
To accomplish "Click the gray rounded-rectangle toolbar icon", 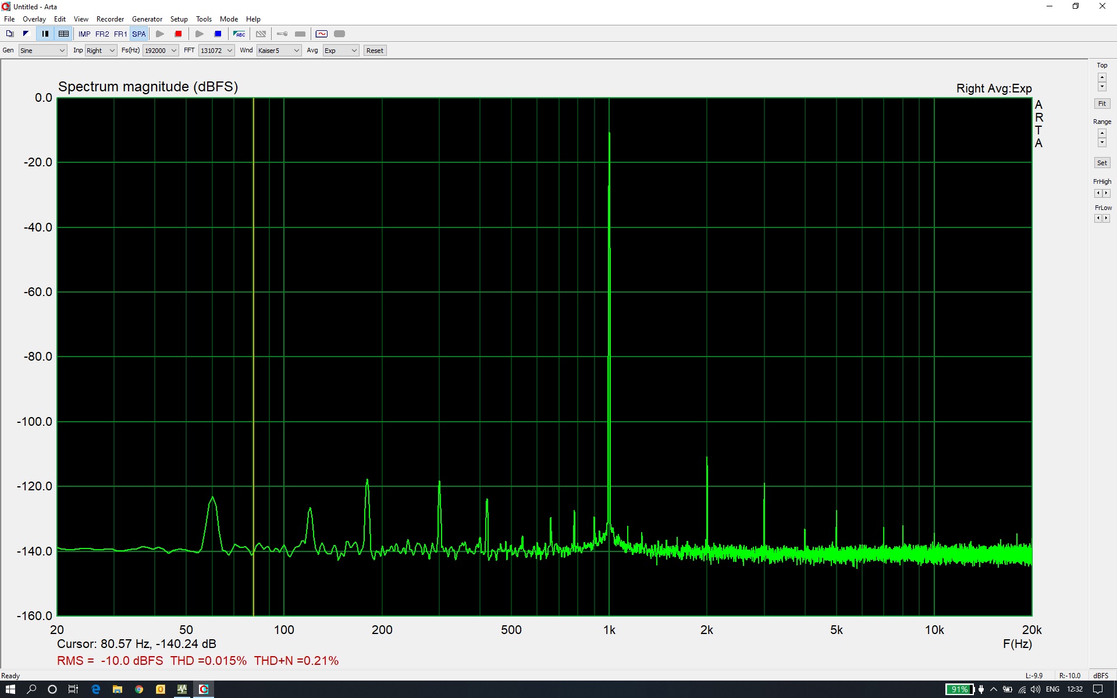I will (340, 34).
